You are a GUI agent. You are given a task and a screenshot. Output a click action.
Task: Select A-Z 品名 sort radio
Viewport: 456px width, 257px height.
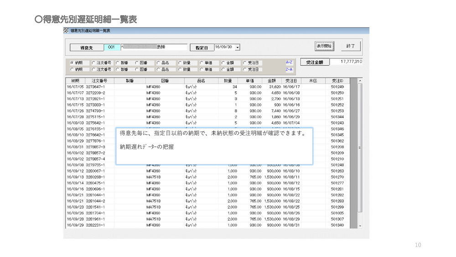coord(158,63)
